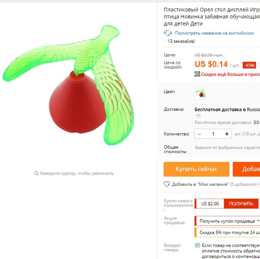Click the main product image of the green eagle
The height and width of the screenshot is (259, 260).
(68, 85)
